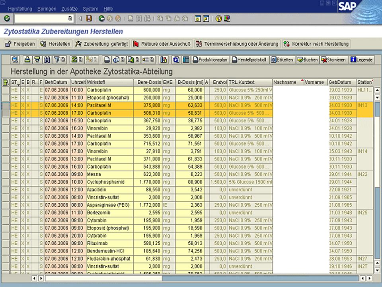The height and width of the screenshot is (287, 382).
Task: Open the System menu
Action: click(x=90, y=9)
